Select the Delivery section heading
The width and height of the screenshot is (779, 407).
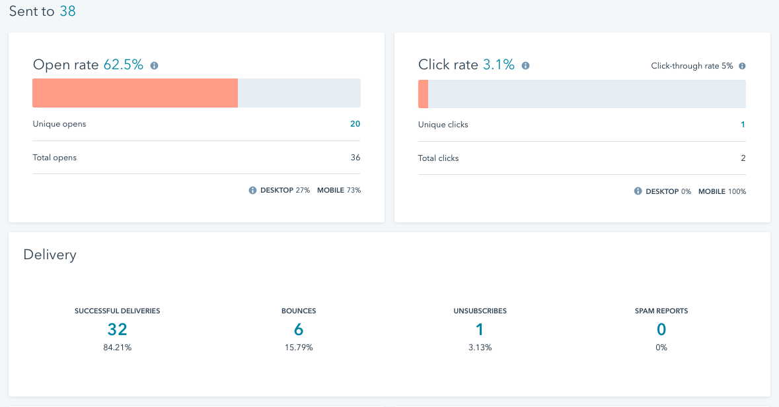click(x=50, y=255)
